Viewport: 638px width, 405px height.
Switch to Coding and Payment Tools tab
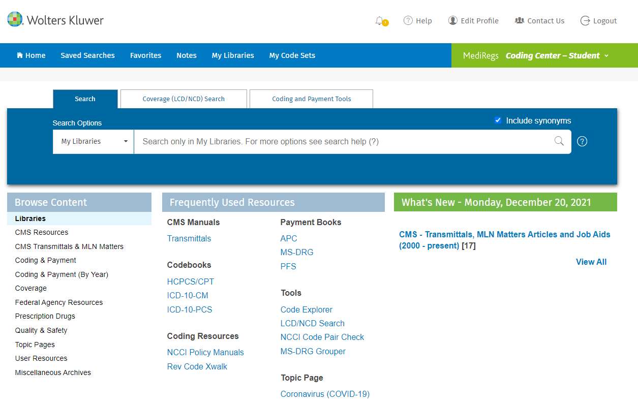[311, 99]
